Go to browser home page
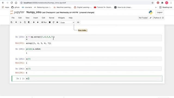 [x=16, y=3]
